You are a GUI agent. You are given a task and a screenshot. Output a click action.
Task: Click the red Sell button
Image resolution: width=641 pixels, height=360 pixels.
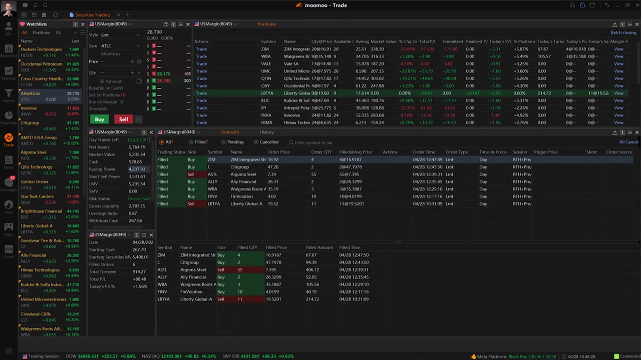[123, 119]
